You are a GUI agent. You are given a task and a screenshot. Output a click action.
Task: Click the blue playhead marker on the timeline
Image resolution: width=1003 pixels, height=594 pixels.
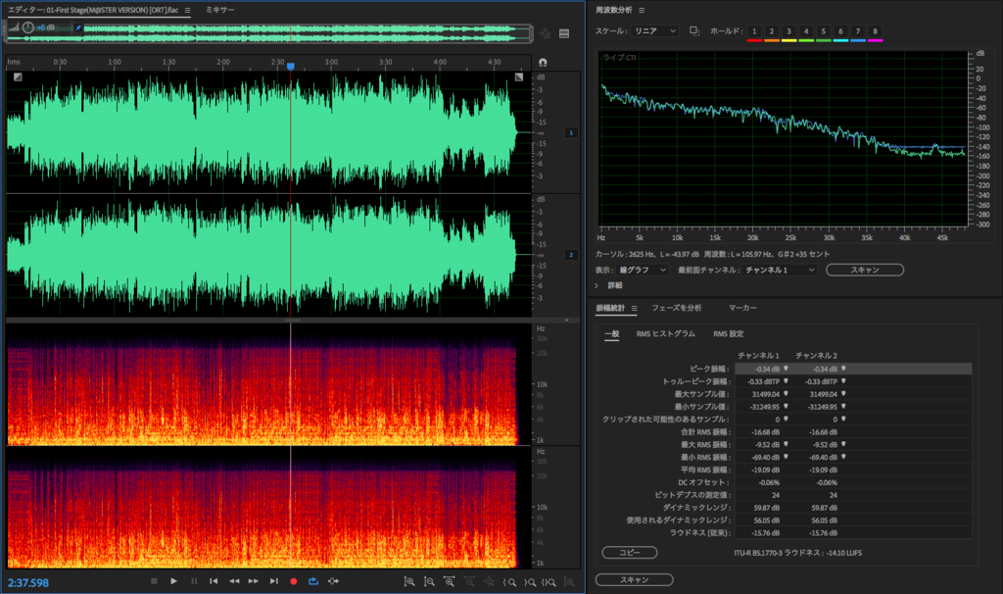(x=290, y=66)
